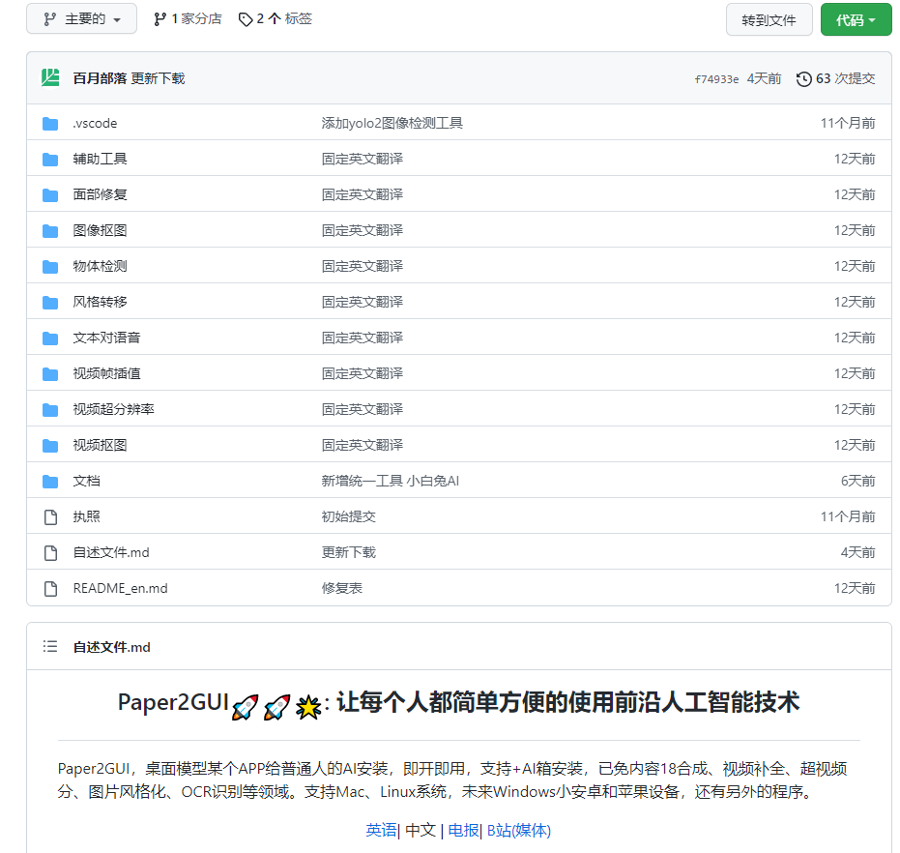
Task: Open the table of contents icon beside 自述文件.md
Action: click(49, 646)
